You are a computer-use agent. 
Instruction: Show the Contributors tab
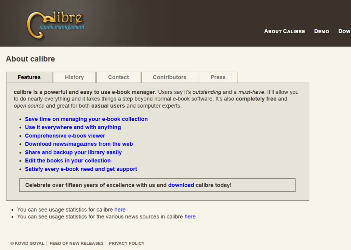point(169,77)
